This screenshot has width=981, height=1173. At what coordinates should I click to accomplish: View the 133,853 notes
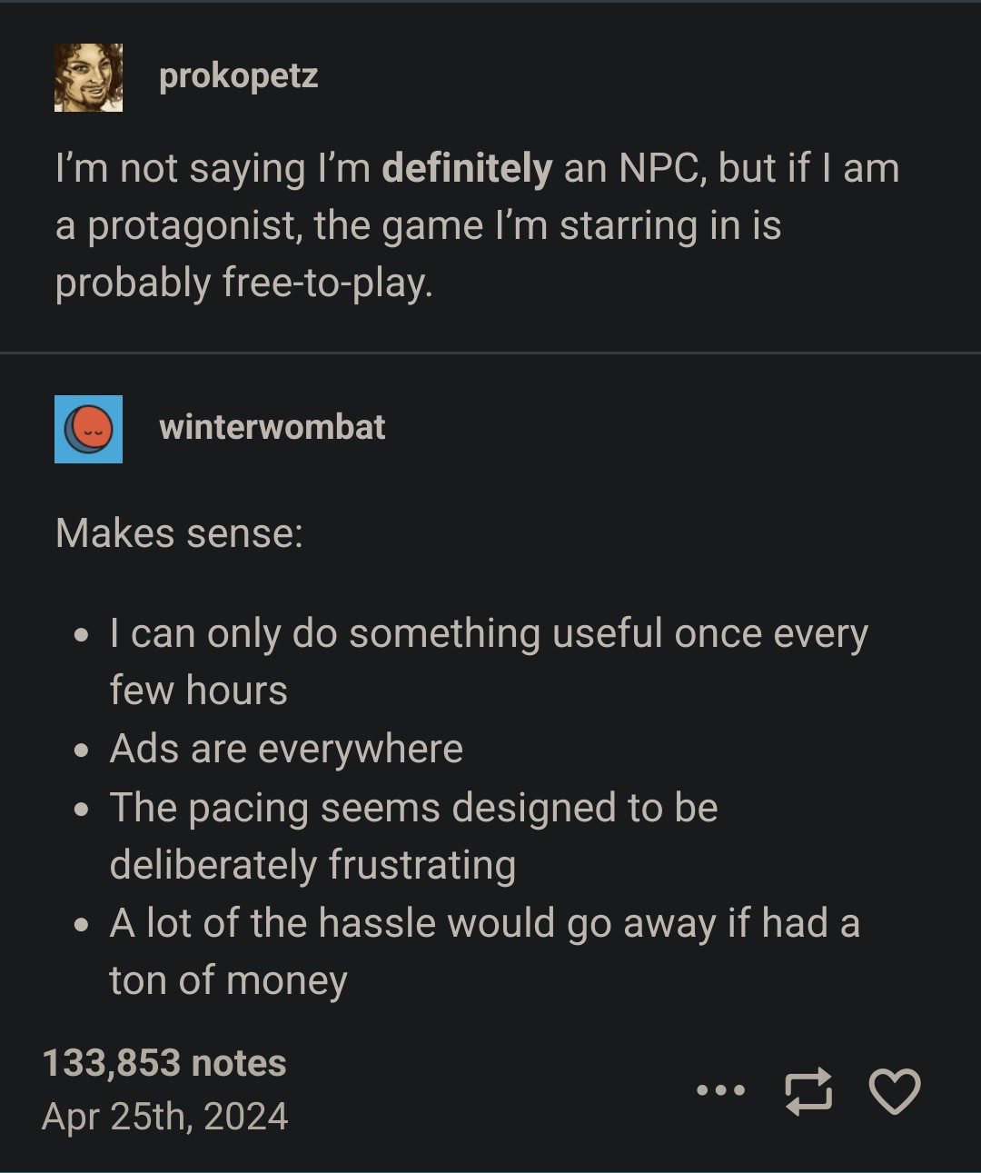tap(164, 1062)
